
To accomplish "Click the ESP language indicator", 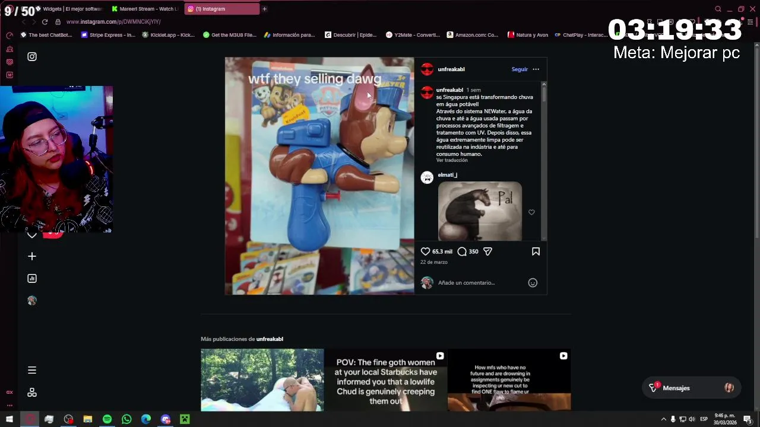I will [x=704, y=419].
